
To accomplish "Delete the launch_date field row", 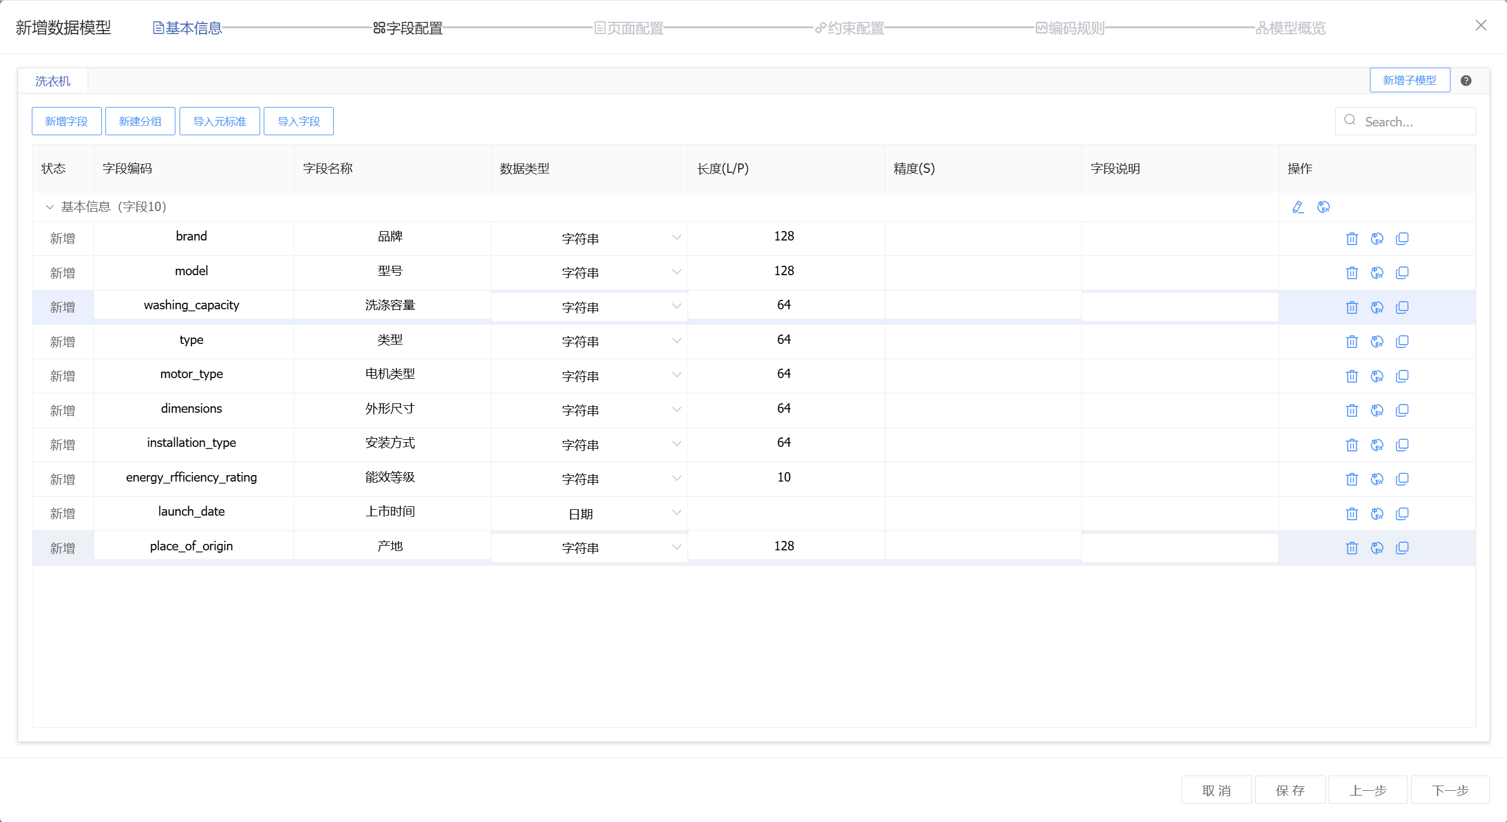I will [x=1352, y=514].
